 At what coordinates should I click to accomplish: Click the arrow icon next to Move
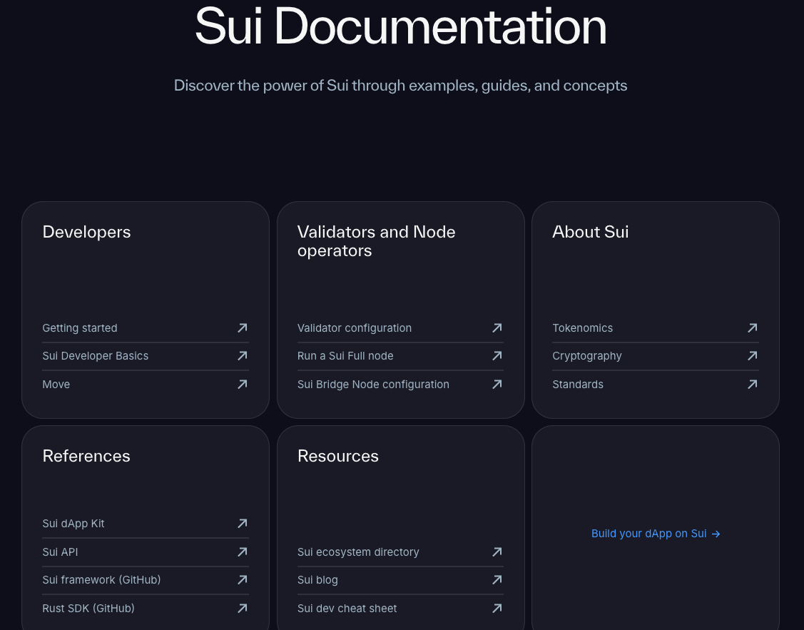[x=243, y=385]
